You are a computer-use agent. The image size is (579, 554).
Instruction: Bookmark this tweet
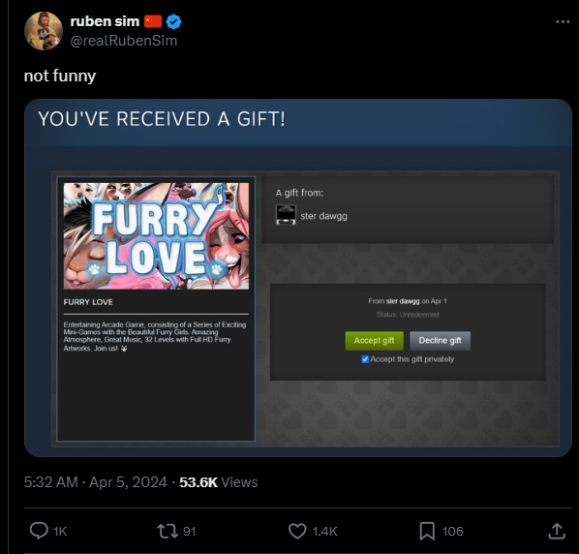tap(427, 531)
